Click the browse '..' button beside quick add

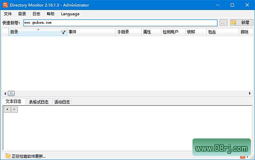coord(224,23)
